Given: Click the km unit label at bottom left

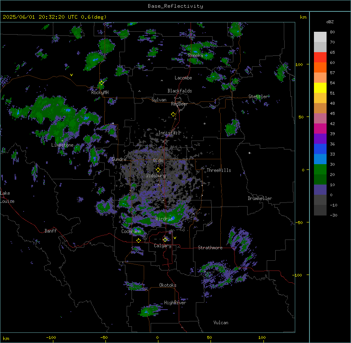Looking at the screenshot, I should pyautogui.click(x=6, y=339).
